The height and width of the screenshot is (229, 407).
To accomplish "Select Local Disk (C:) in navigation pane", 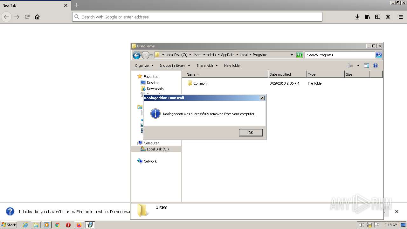I will pyautogui.click(x=158, y=149).
